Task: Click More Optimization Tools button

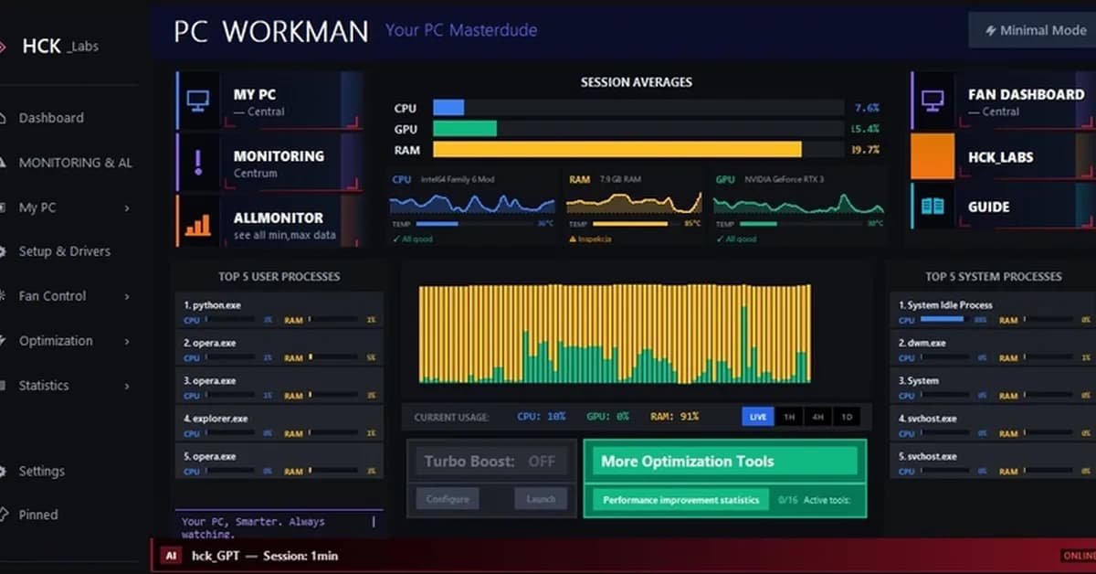Action: coord(723,462)
